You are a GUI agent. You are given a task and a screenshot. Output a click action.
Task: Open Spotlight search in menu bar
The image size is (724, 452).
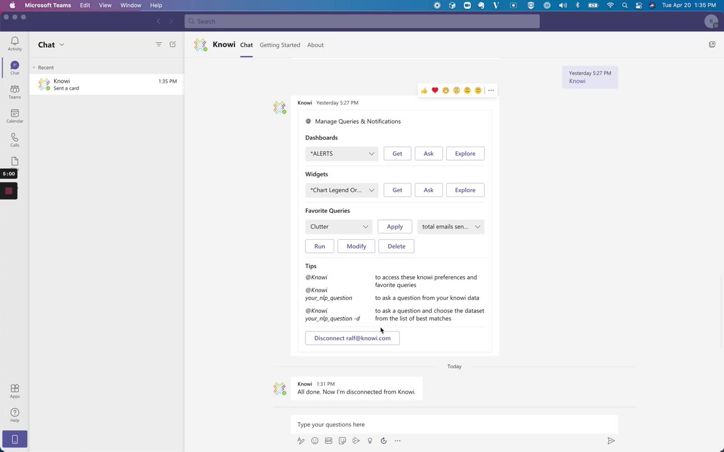point(625,5)
